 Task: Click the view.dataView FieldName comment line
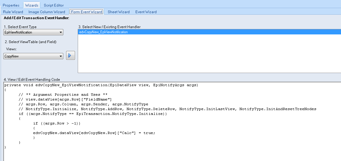[65, 99]
